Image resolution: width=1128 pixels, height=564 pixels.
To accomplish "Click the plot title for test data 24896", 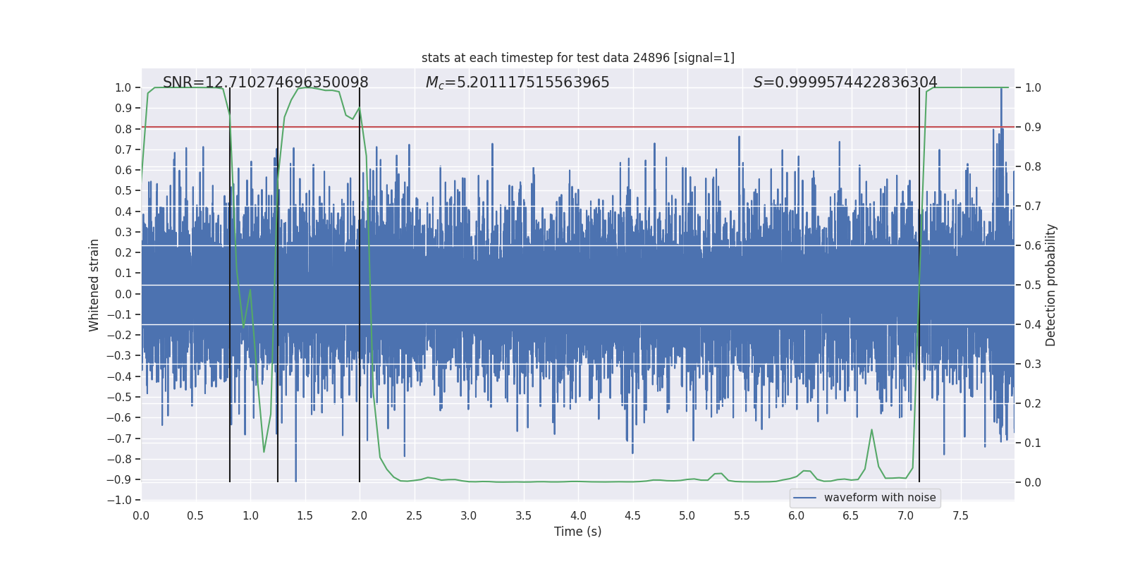I will (578, 58).
